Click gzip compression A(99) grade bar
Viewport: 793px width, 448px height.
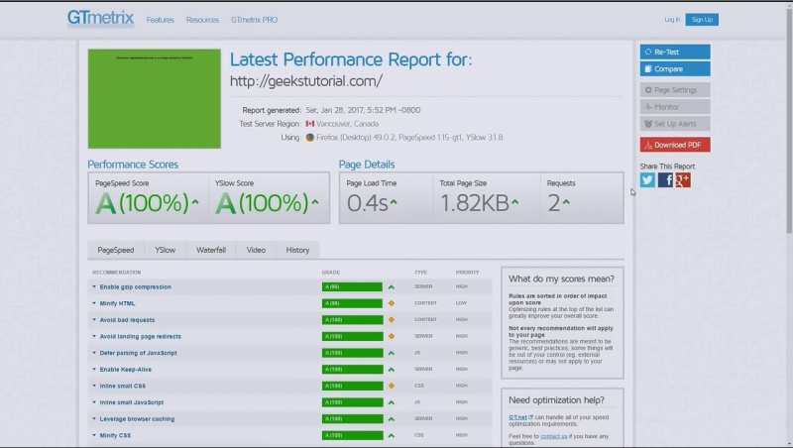point(352,286)
